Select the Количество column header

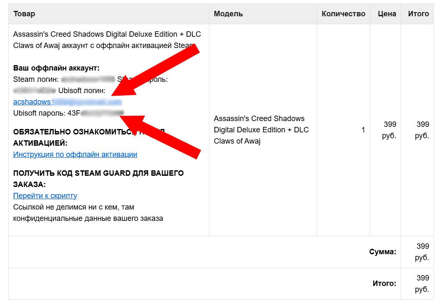point(343,14)
